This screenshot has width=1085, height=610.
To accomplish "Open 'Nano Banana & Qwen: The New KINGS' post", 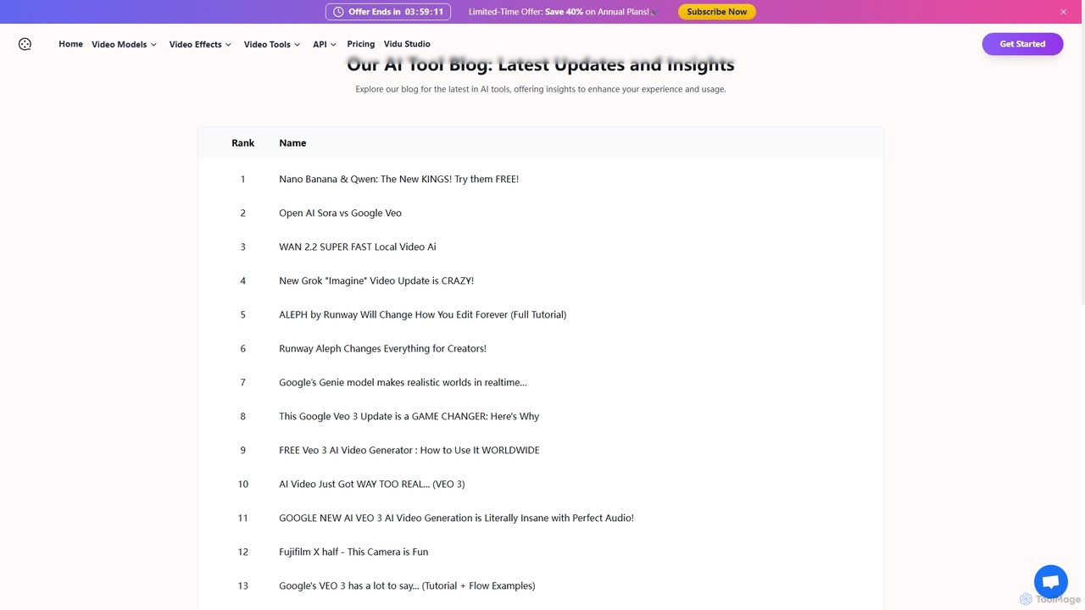I will click(x=398, y=179).
